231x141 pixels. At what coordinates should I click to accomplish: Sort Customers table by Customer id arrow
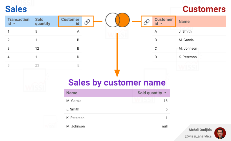[x=161, y=23]
